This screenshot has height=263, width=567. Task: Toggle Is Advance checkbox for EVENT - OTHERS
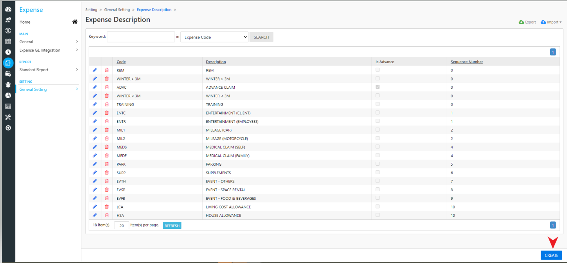(x=378, y=181)
